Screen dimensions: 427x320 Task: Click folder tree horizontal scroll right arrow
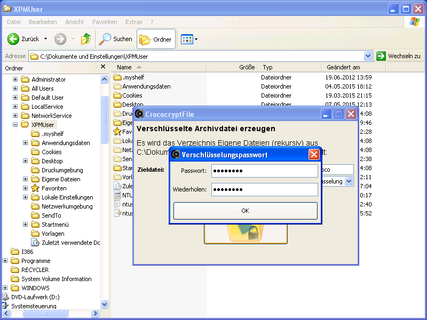(x=95, y=313)
